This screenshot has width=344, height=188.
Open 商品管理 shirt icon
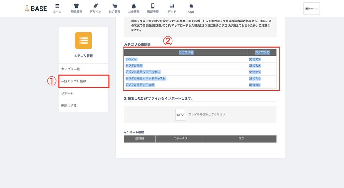click(x=77, y=6)
